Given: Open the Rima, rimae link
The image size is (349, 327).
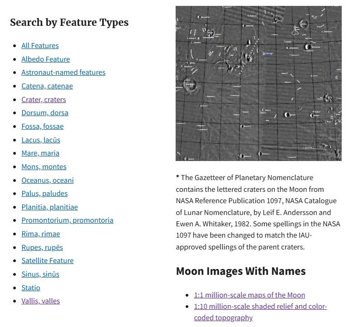Looking at the screenshot, I should pyautogui.click(x=40, y=234).
